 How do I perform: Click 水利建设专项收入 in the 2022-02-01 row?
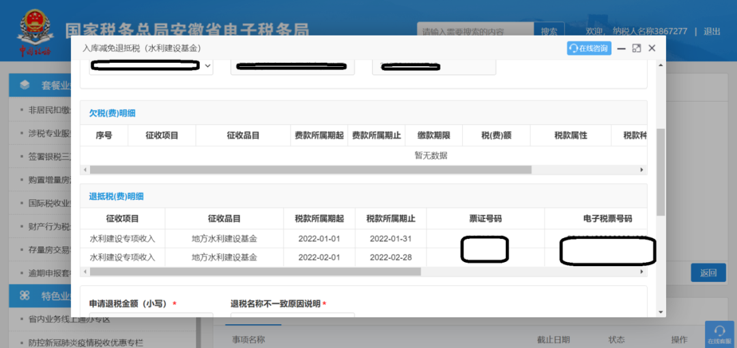(122, 257)
